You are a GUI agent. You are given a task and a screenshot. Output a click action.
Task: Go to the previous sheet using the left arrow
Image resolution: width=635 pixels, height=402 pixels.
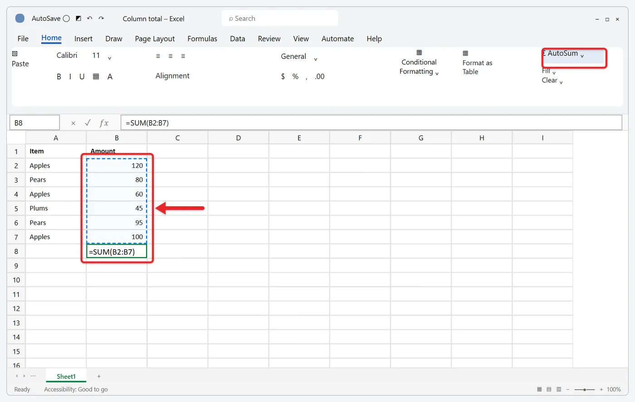click(17, 376)
